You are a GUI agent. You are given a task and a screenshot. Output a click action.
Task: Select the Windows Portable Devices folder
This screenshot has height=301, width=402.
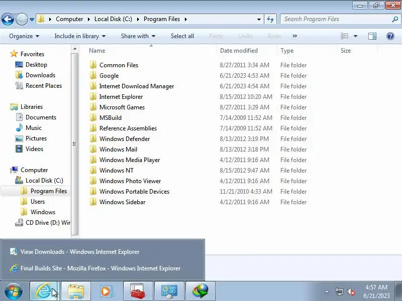point(134,191)
